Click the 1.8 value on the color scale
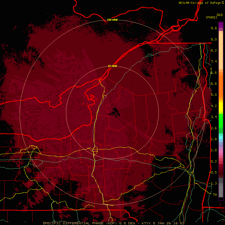Image resolution: width=225 pixels, height=225 pixels. click(x=214, y=139)
